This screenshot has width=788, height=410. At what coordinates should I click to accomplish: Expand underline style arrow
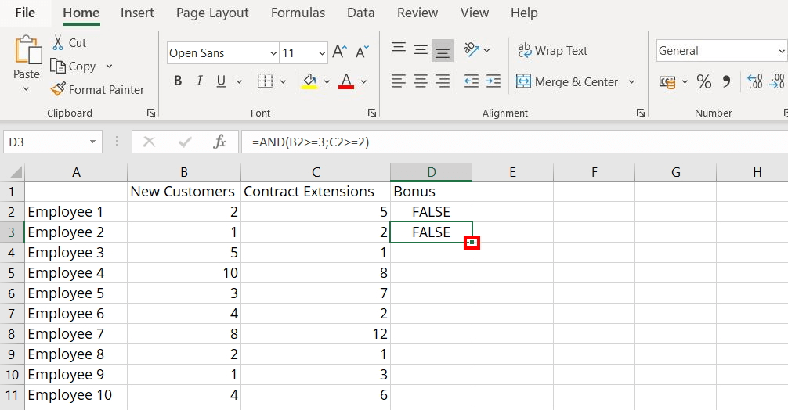click(239, 81)
